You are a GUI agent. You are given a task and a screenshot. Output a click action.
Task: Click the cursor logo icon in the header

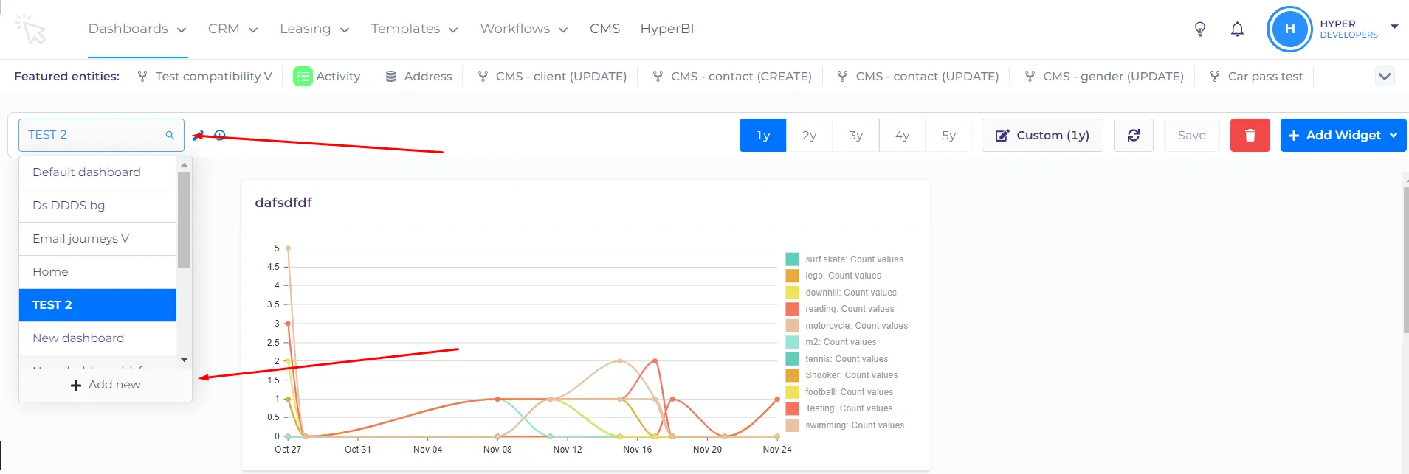[x=30, y=29]
